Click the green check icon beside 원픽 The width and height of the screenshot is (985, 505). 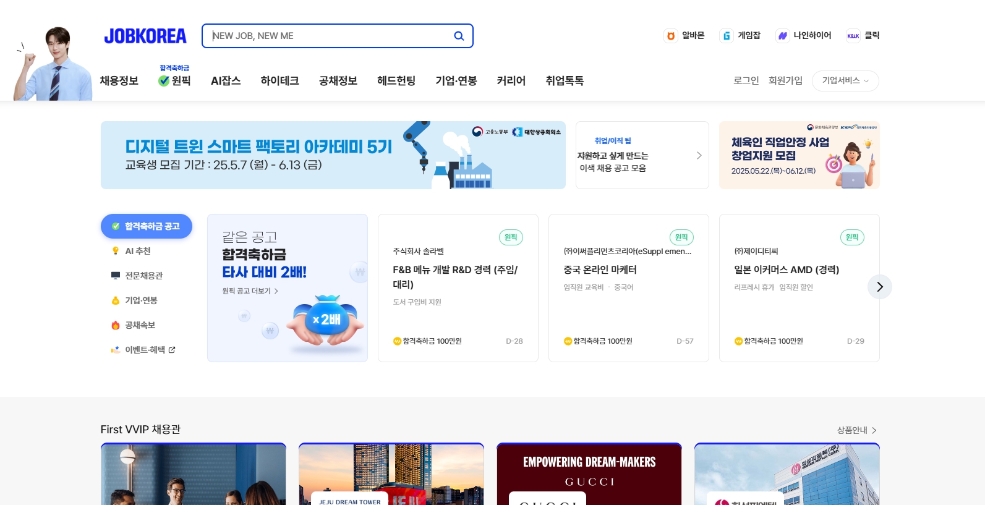[x=164, y=81]
